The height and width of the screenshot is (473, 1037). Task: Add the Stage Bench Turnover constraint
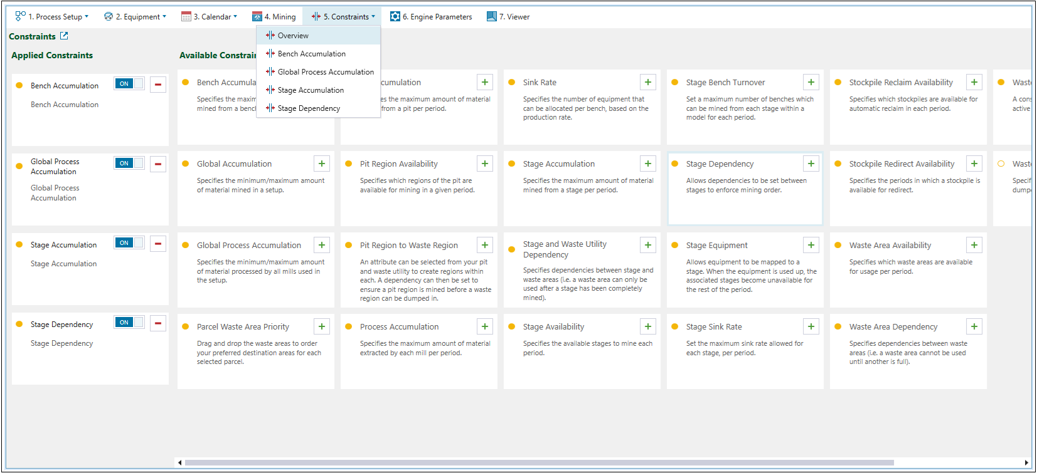point(811,82)
